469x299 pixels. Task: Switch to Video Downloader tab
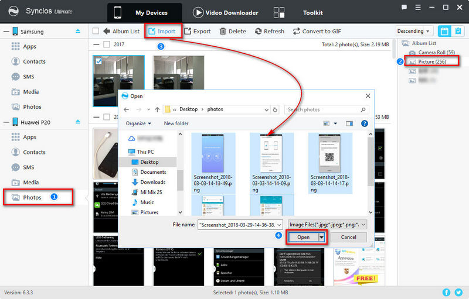(x=226, y=13)
